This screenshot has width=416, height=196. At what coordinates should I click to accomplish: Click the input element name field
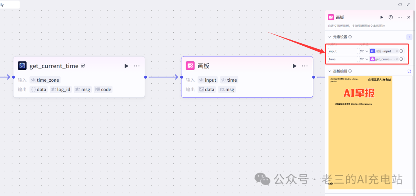point(343,51)
